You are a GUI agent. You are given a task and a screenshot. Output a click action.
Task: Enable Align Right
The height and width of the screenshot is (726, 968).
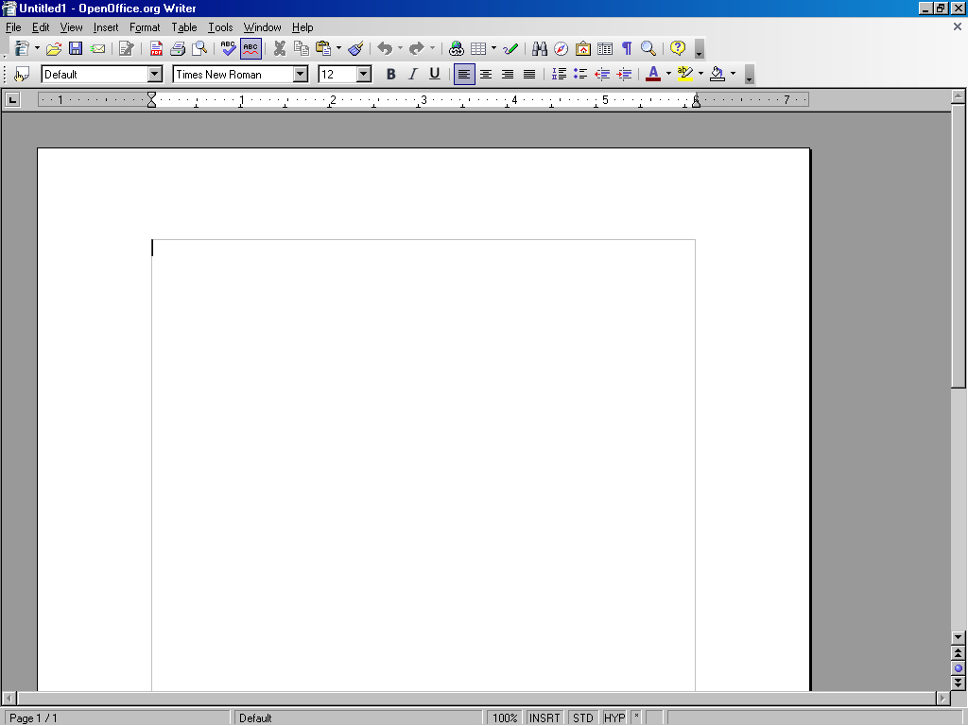[x=508, y=74]
